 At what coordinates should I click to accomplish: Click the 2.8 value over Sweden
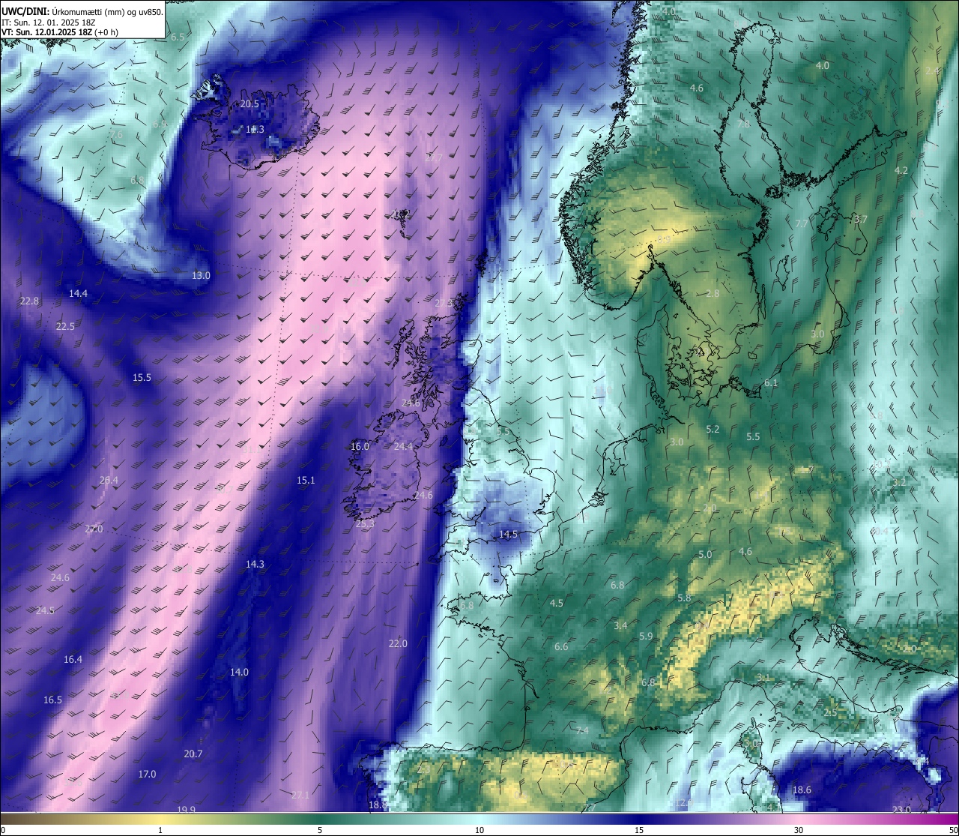point(713,294)
